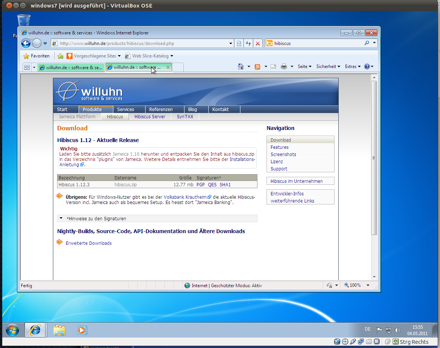Open the Sicherheit menu
The width and height of the screenshot is (440, 348).
pyautogui.click(x=328, y=67)
